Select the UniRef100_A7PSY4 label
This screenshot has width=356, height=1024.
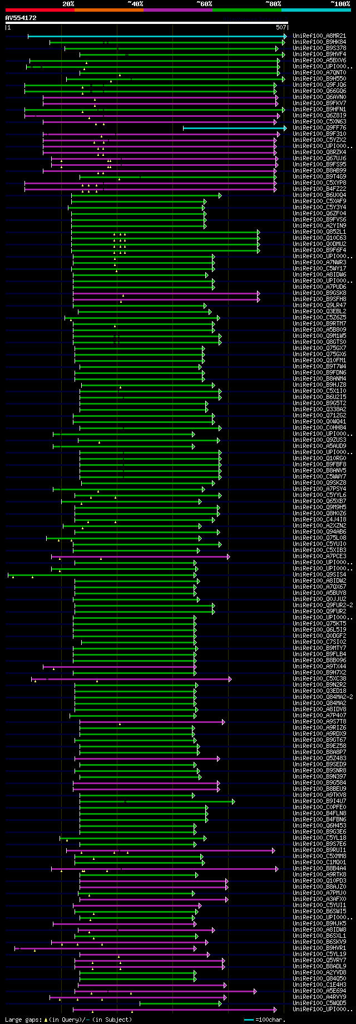click(x=319, y=489)
